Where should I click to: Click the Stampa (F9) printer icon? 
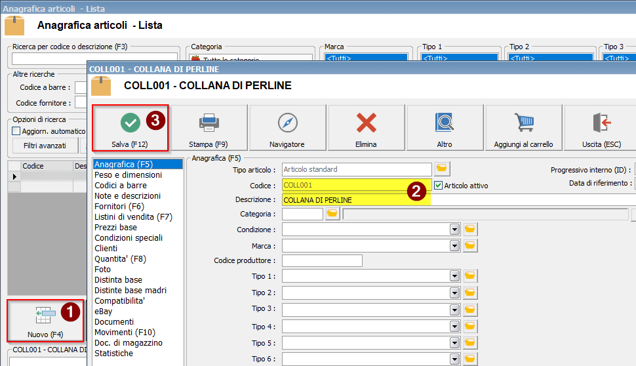point(209,129)
